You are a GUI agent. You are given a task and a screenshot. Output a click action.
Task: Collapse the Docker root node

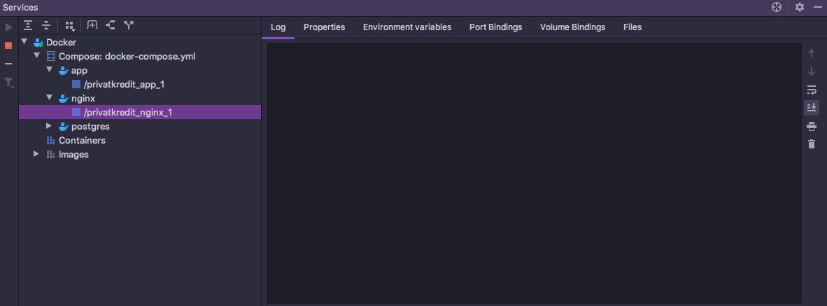pyautogui.click(x=24, y=42)
